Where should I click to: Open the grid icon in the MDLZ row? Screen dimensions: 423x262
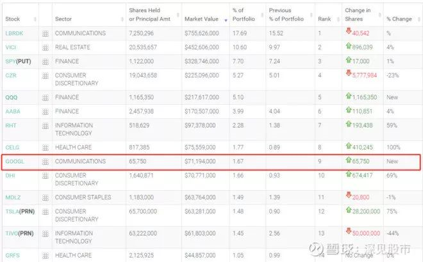point(46,197)
